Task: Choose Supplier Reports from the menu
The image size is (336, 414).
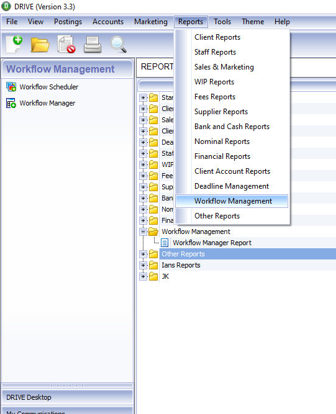Action: tap(232, 112)
